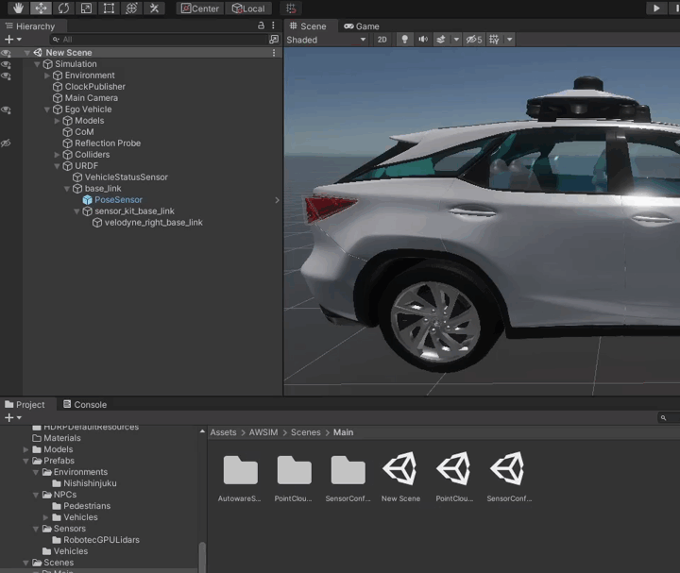This screenshot has height=573, width=680.
Task: Select the Move tool
Action: click(41, 8)
